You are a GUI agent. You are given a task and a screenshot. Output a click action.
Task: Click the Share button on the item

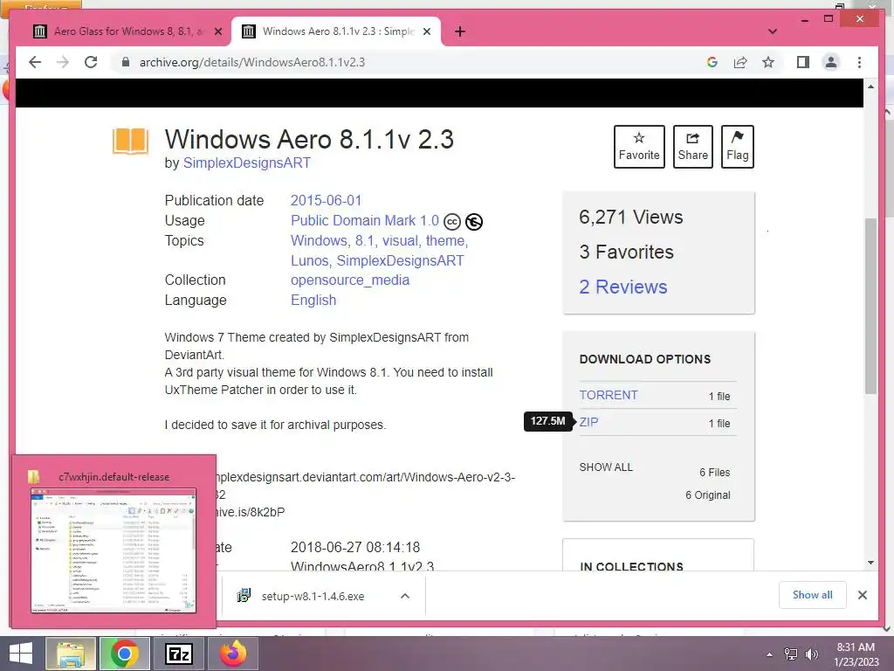(692, 147)
